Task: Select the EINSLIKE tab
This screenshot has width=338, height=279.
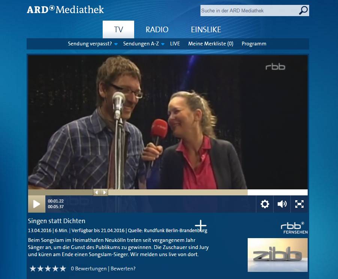Action: point(206,30)
